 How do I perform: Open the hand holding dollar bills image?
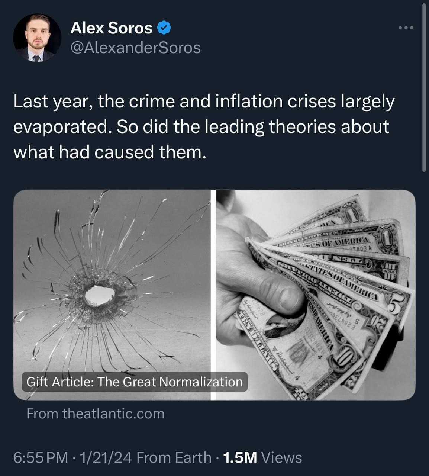(315, 295)
